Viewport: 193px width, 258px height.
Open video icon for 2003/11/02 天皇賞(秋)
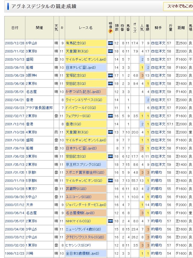[110, 51]
